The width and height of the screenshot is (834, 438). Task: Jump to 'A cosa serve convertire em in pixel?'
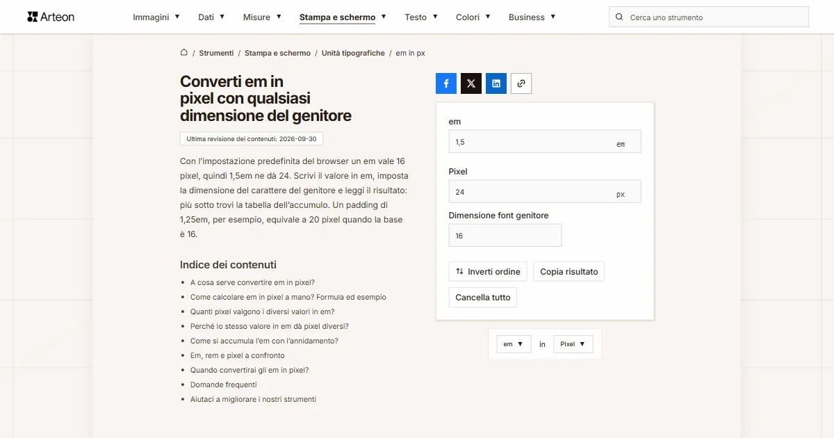click(x=252, y=282)
